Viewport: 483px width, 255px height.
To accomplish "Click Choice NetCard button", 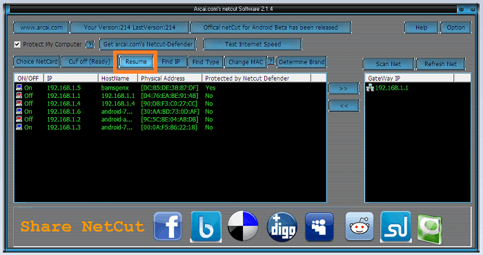I will tap(37, 61).
